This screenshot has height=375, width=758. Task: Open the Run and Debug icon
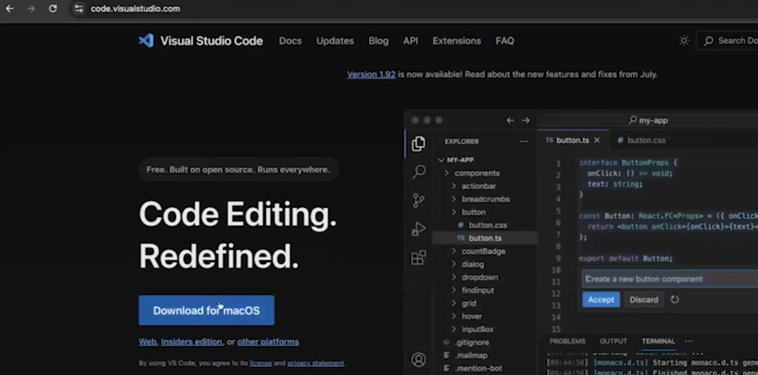coord(418,229)
